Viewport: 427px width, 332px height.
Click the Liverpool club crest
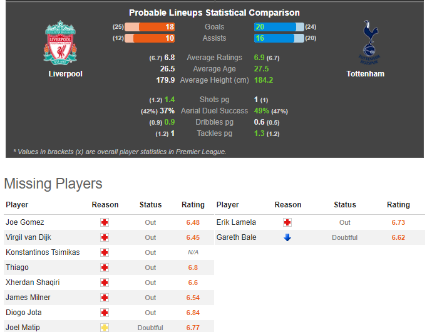tap(60, 43)
